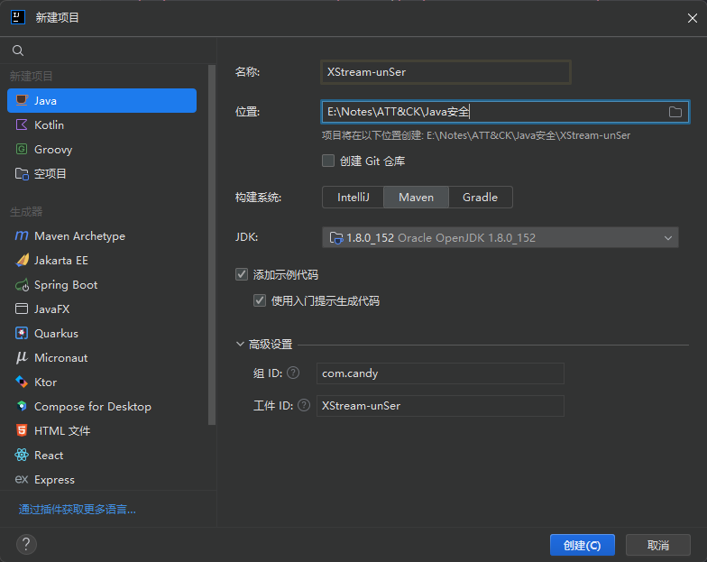The image size is (707, 562).
Task: Click the Jakarta EE sail icon
Action: click(x=22, y=260)
